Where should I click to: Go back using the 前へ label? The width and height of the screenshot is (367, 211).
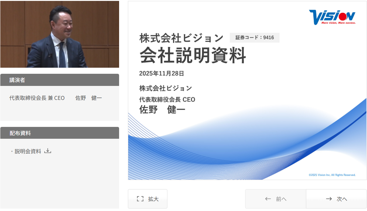(281, 199)
